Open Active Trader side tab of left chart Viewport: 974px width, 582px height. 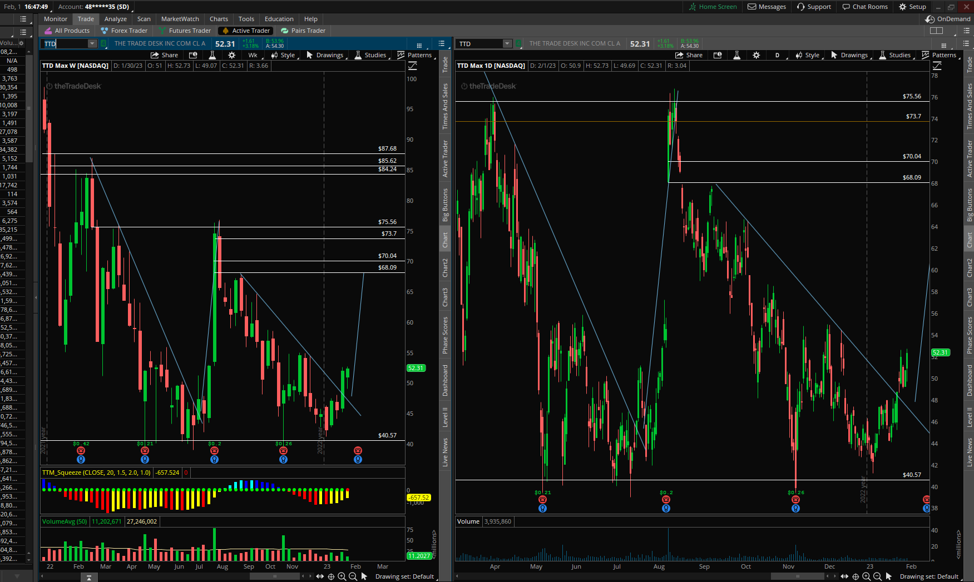coord(445,158)
